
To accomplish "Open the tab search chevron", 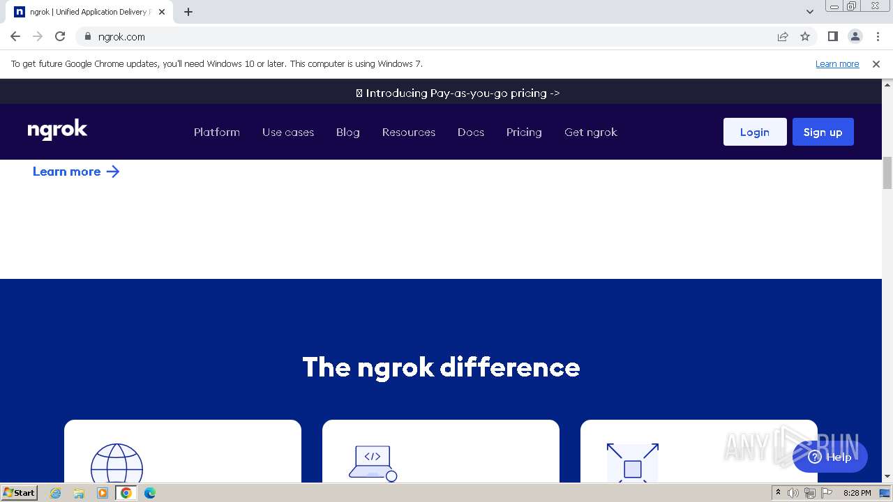I will (809, 12).
